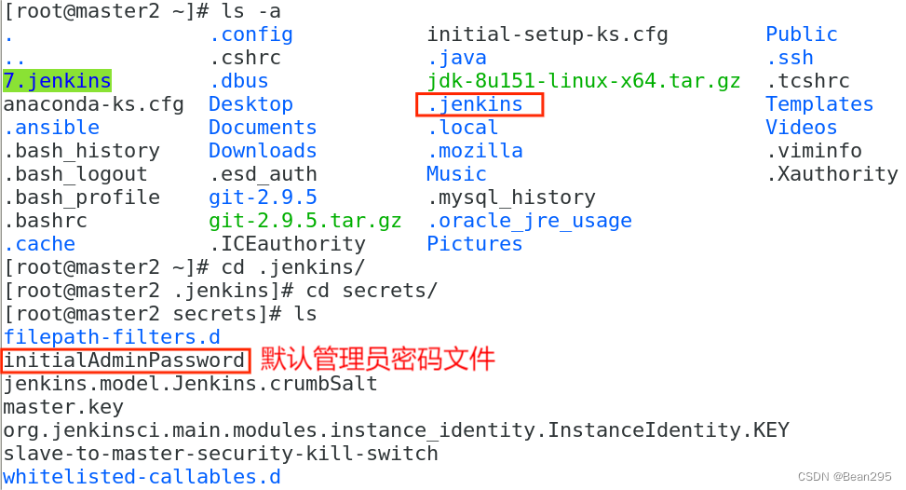Click the green-highlighted 7.jenkins entry

pos(57,81)
